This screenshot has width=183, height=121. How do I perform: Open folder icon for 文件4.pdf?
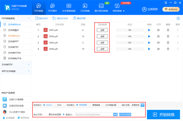(x=159, y=49)
